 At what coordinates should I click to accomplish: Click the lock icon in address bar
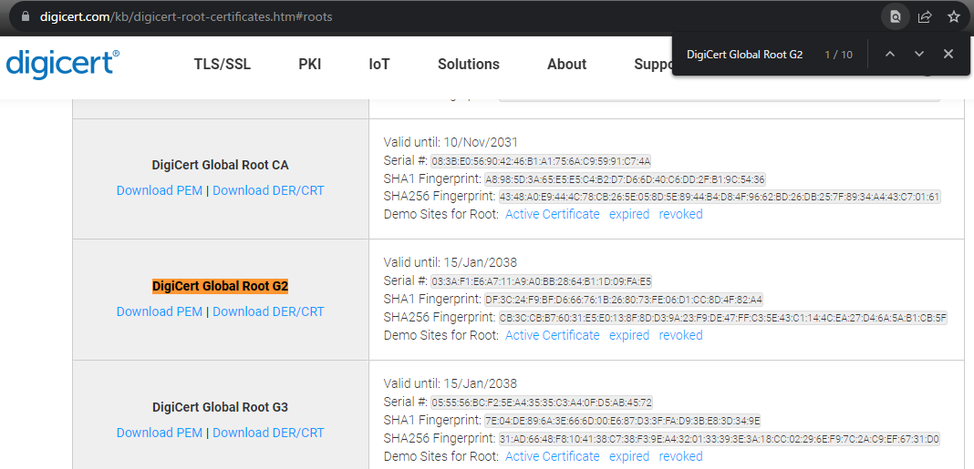tap(26, 16)
